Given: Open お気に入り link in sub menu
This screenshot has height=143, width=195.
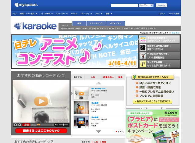Looking at the screenshot, I should coord(128,28).
